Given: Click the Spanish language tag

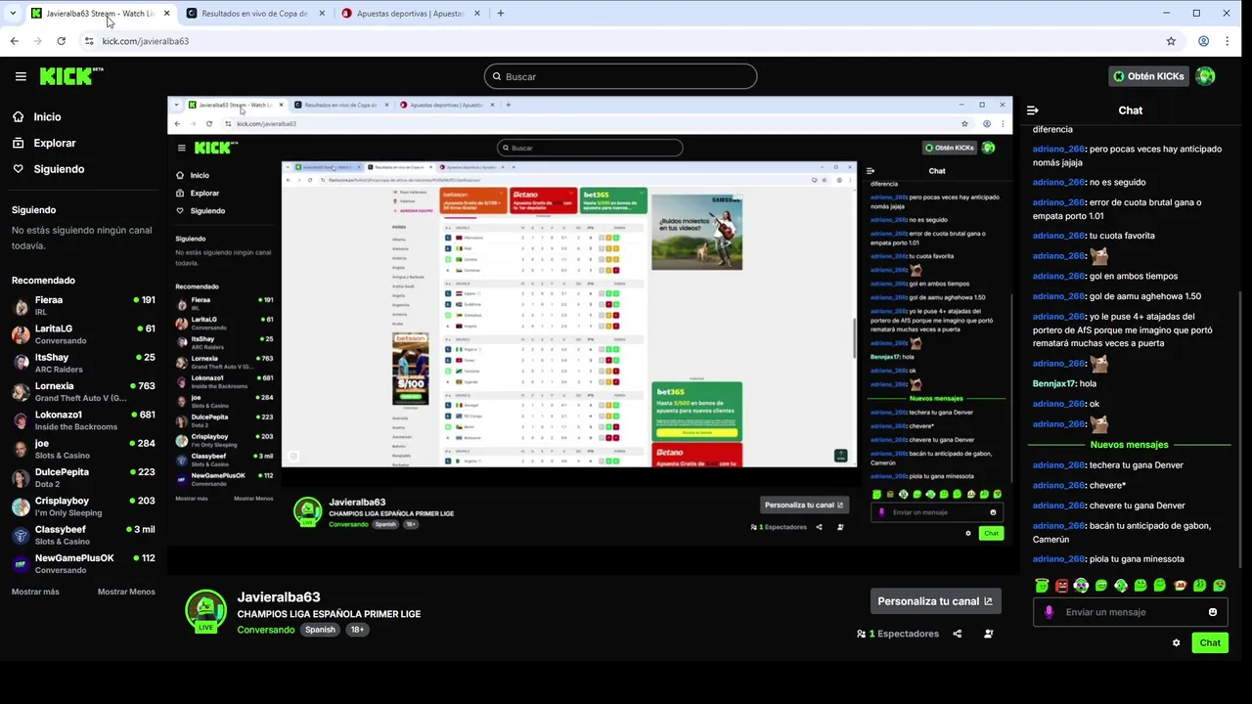Looking at the screenshot, I should pos(320,630).
